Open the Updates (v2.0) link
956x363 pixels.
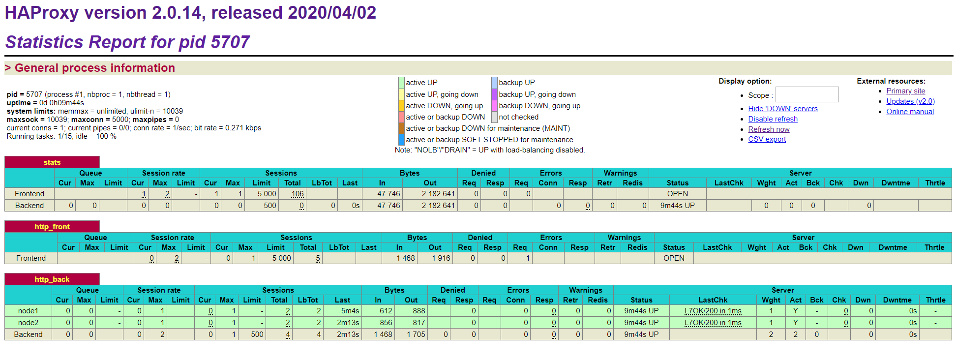pyautogui.click(x=910, y=101)
